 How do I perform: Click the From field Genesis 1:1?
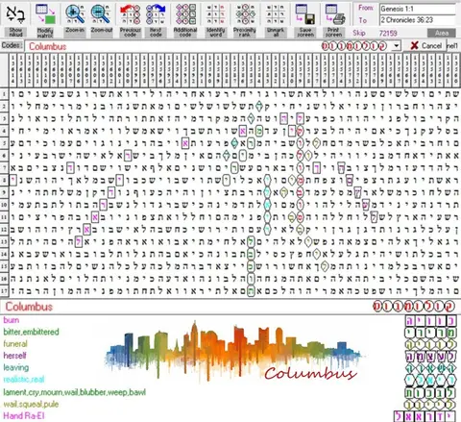418,9
